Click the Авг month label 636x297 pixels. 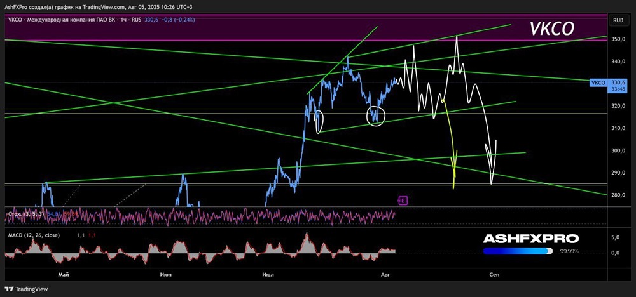tap(385, 275)
